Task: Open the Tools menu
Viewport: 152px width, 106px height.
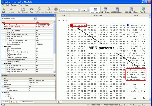Action: (x=26, y=5)
